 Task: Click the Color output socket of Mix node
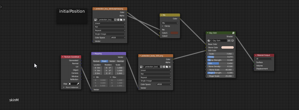coord(180,19)
